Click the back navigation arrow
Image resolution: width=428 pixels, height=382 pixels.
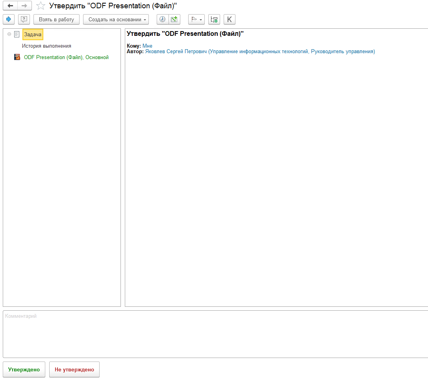10,6
